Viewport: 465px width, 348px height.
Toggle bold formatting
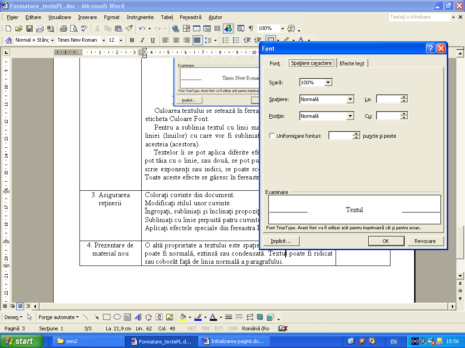pos(132,40)
